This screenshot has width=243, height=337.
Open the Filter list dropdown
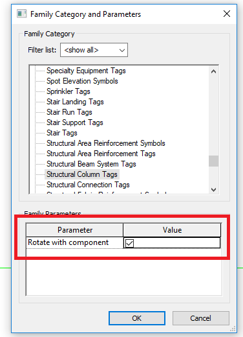click(x=94, y=50)
